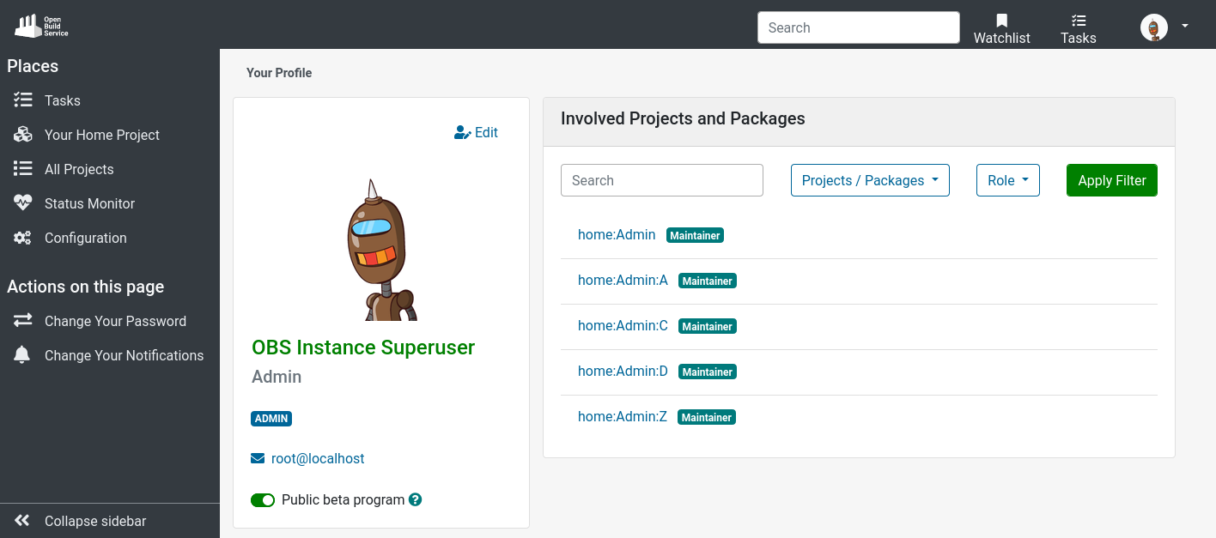Click the Your Home Project cubes icon
This screenshot has height=538, width=1216.
(x=22, y=135)
